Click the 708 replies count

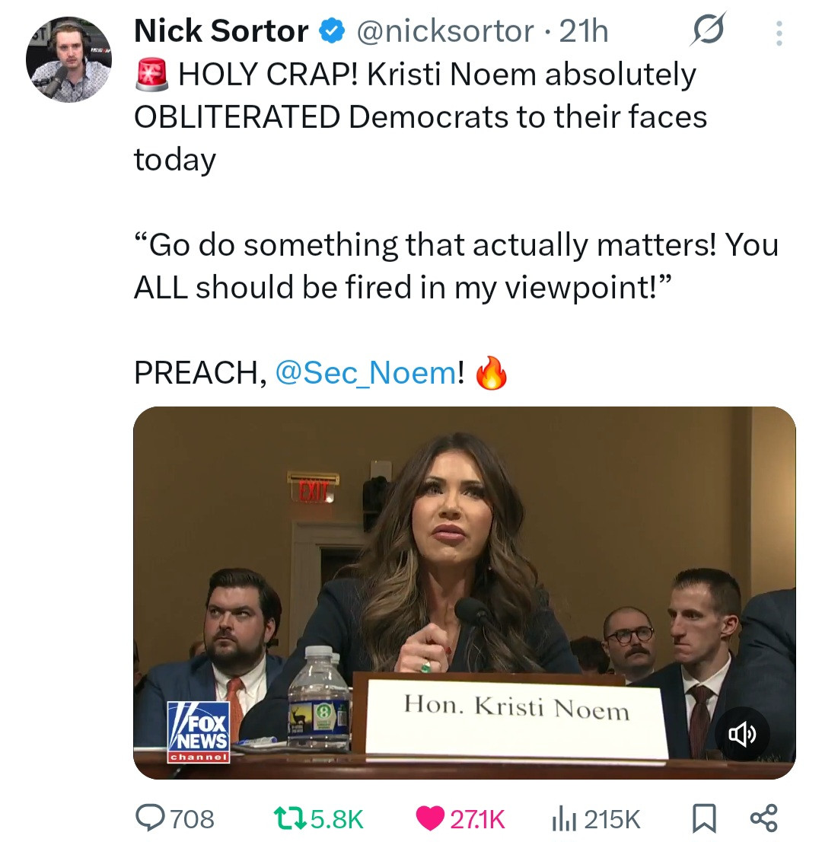click(191, 819)
